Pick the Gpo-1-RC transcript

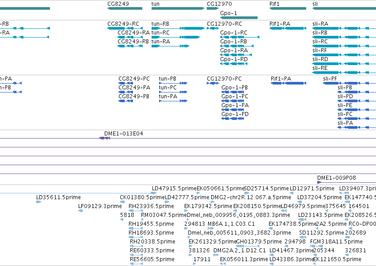239,37
